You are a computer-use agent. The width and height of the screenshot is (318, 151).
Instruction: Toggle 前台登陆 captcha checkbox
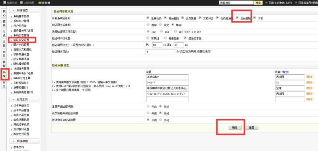[x=165, y=18]
